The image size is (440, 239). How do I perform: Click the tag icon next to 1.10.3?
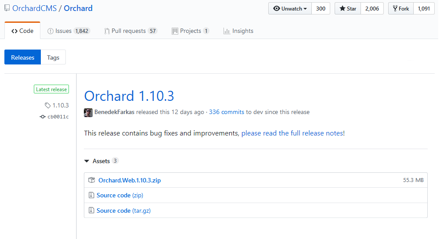point(48,105)
